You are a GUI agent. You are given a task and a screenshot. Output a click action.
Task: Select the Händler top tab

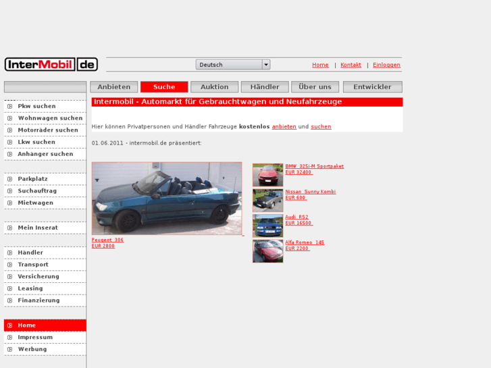pos(265,86)
